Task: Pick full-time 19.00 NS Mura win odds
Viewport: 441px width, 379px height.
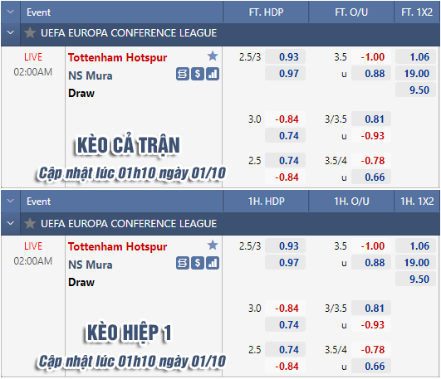Action: 416,74
